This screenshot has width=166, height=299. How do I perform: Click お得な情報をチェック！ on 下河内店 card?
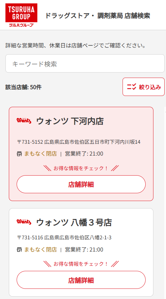[x=81, y=168]
